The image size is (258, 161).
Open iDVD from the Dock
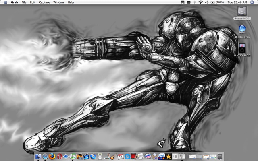93,156
